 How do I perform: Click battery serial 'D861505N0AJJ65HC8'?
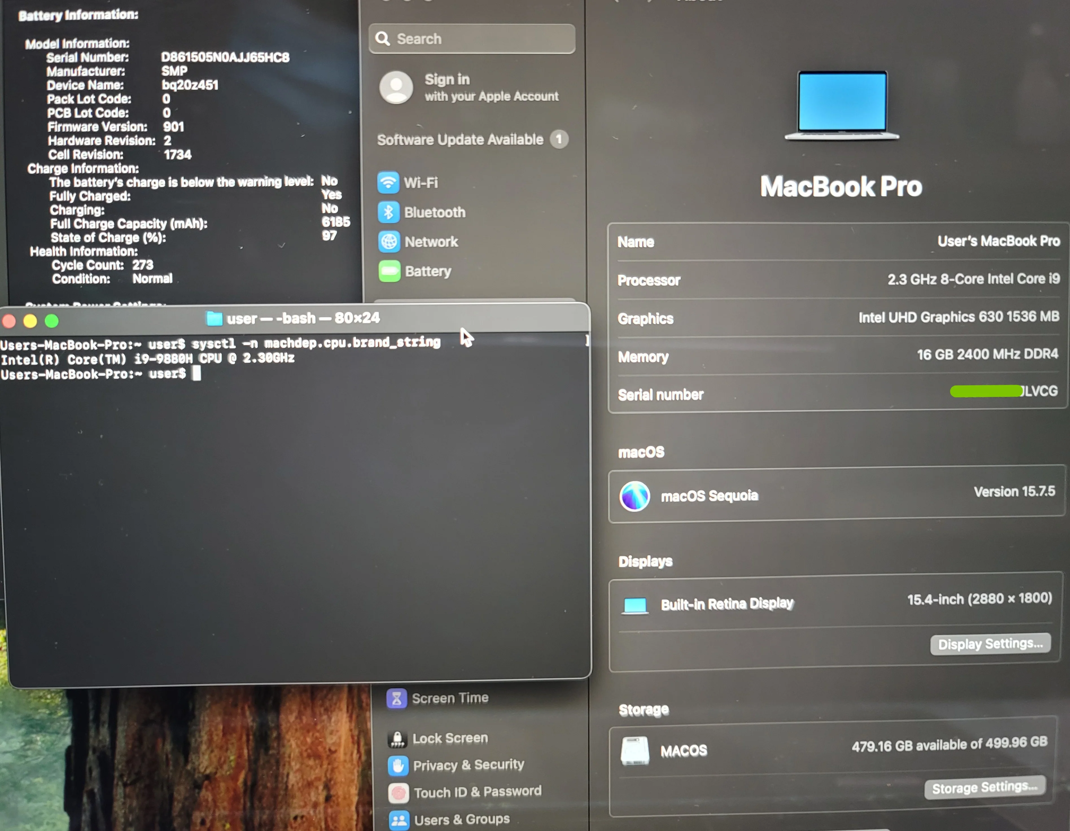(x=225, y=57)
